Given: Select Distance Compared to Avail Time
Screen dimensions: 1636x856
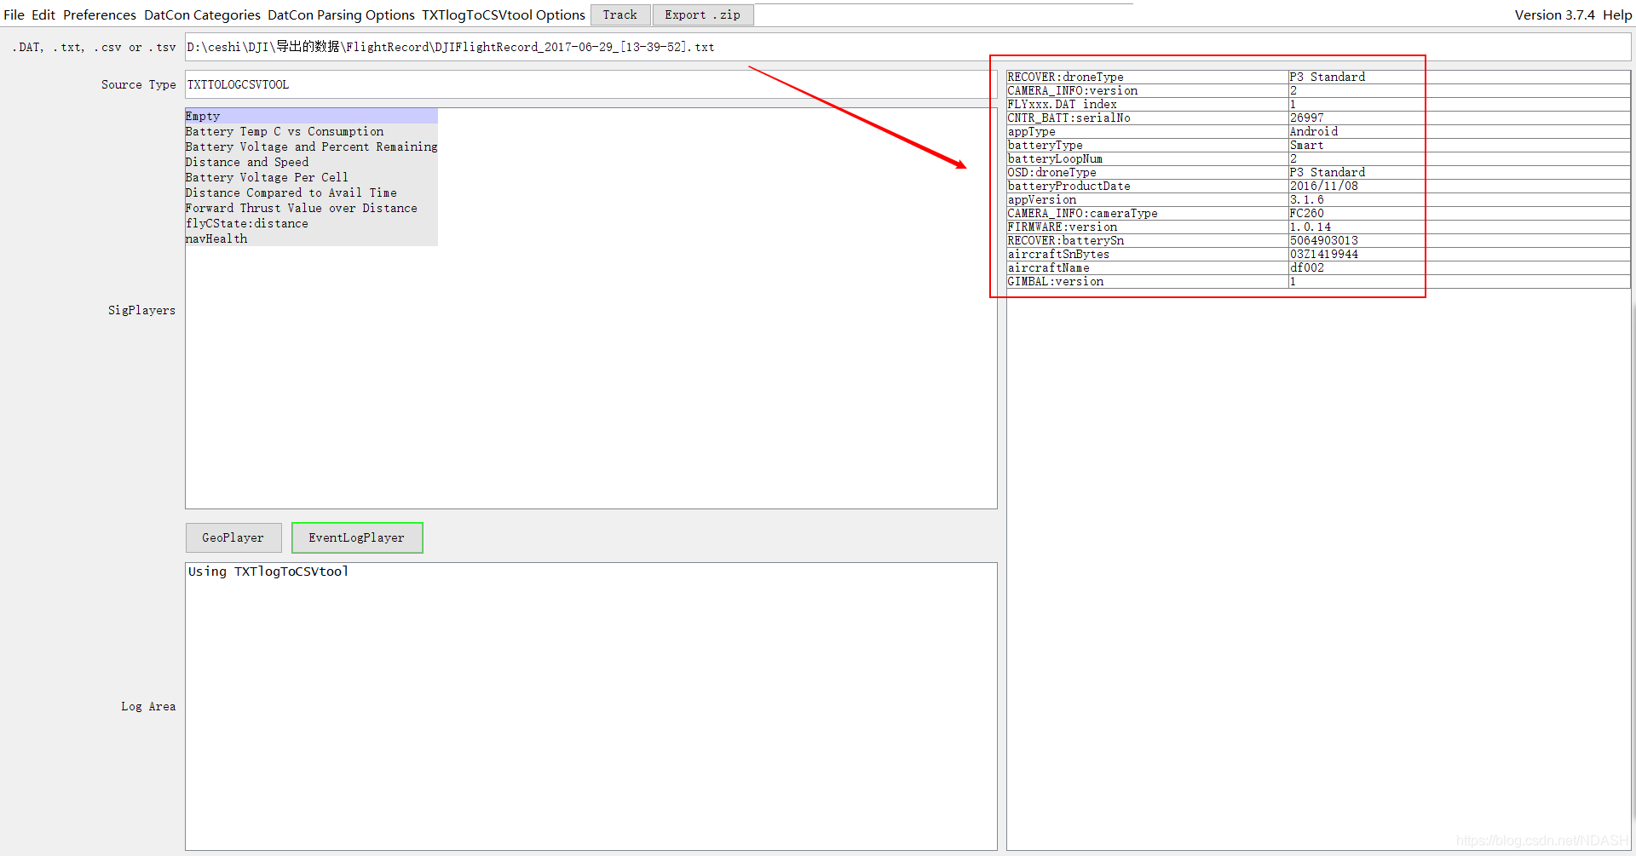Looking at the screenshot, I should point(311,192).
